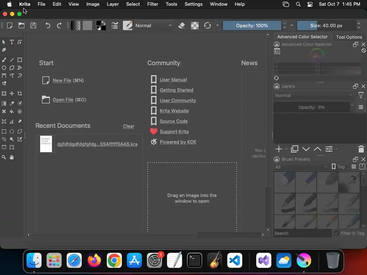
Task: Select the Text tool
Action: coord(12,42)
